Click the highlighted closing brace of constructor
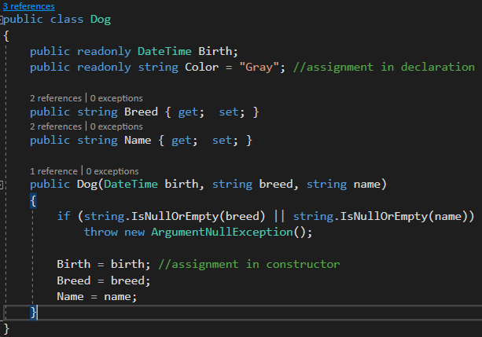Screen dimensions: 482x337 point(33,313)
